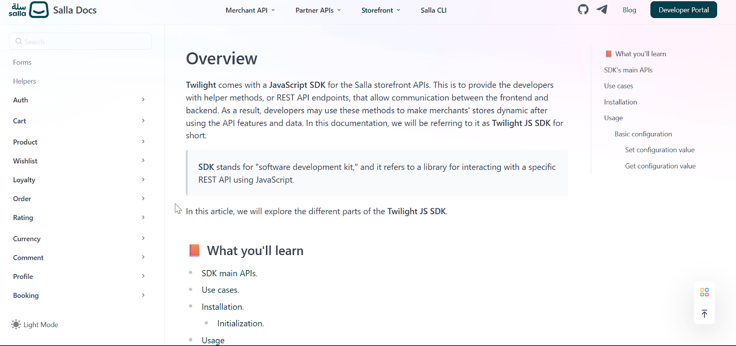Expand the Profile sidebar section
736x346 pixels.
[x=79, y=277]
